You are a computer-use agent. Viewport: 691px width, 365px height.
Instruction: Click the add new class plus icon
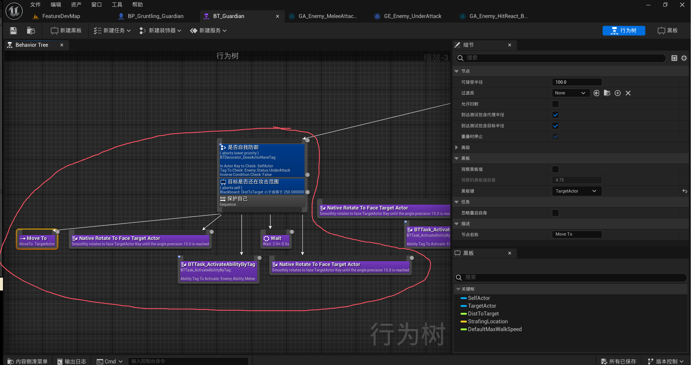click(617, 93)
